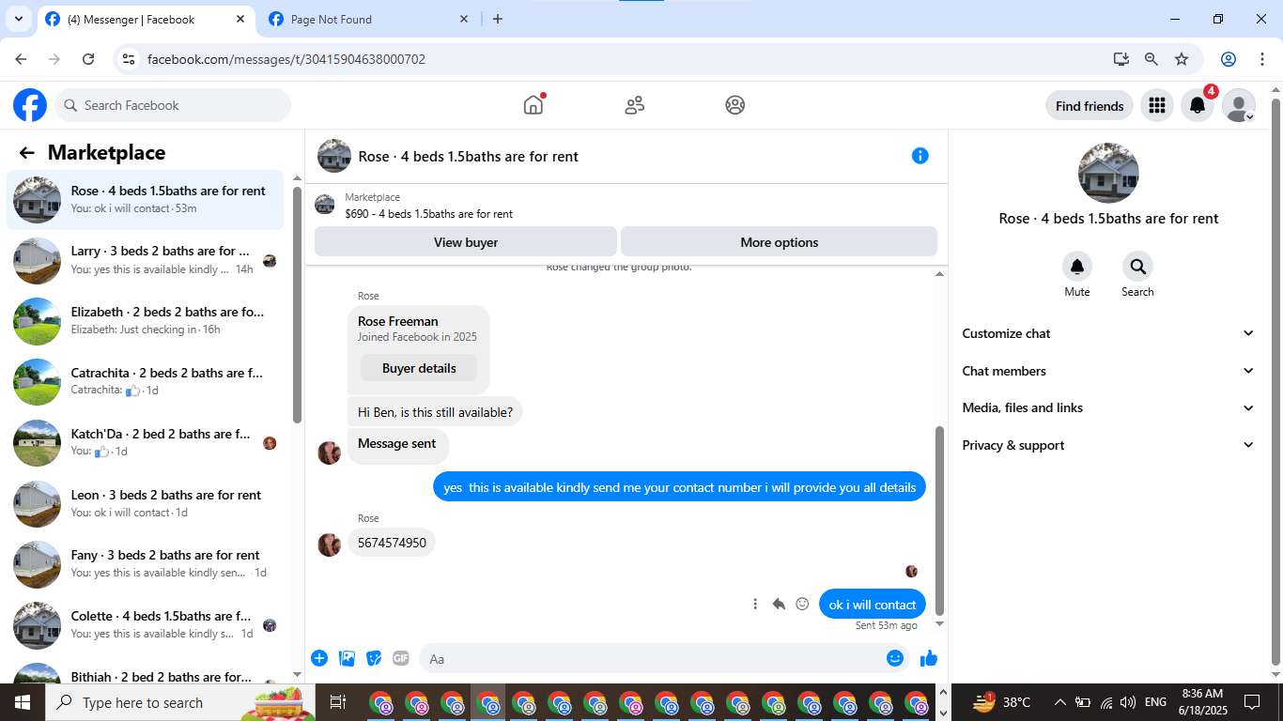Click the Search Facebook field
The width and height of the screenshot is (1283, 721).
pos(173,105)
